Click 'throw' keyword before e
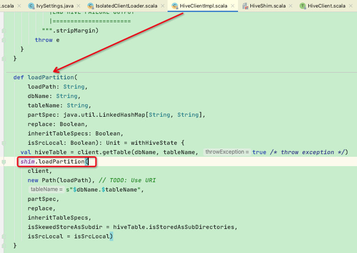The height and width of the screenshot is (253, 357). click(x=44, y=40)
